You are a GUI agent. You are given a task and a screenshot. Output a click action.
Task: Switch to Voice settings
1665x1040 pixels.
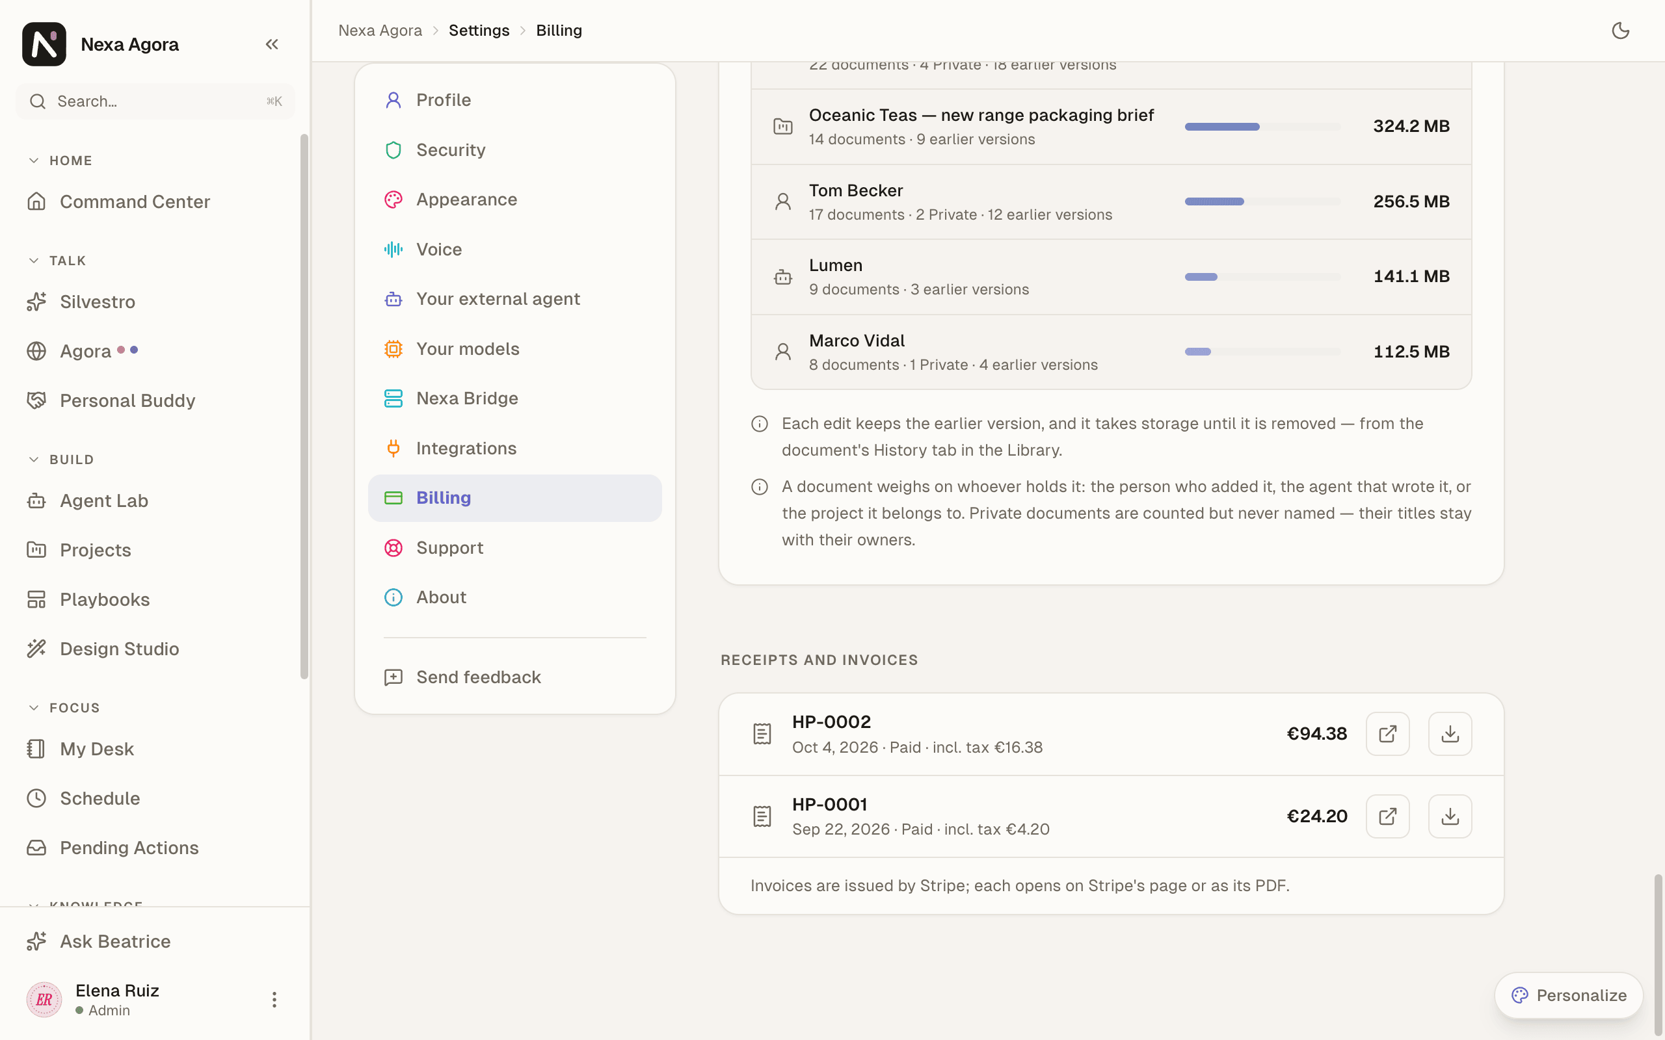[514, 249]
